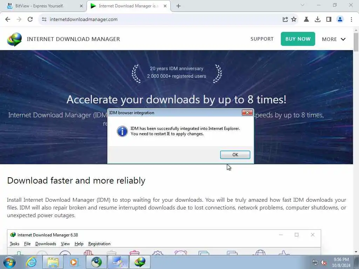
Task: Launch Internet Explorer from the taskbar
Action: [31, 262]
